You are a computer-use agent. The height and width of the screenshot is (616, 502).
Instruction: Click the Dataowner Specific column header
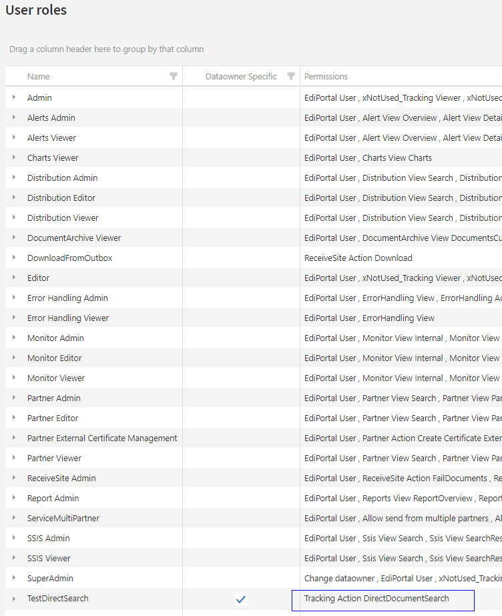(x=240, y=77)
